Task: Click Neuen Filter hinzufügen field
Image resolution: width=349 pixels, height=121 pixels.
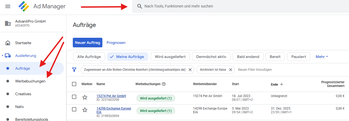Action: coord(255,70)
